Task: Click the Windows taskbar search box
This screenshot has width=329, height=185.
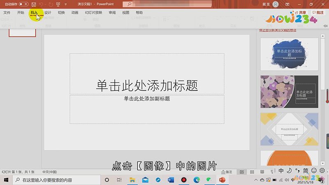Action: point(56,180)
